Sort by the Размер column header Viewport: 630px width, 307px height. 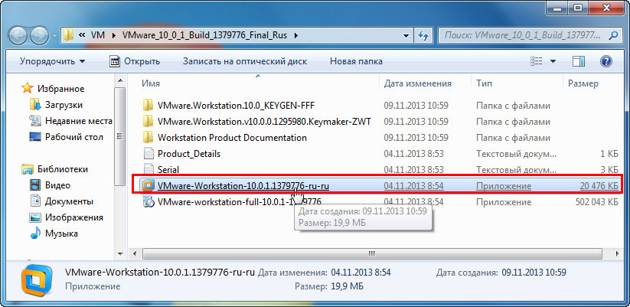(x=583, y=83)
